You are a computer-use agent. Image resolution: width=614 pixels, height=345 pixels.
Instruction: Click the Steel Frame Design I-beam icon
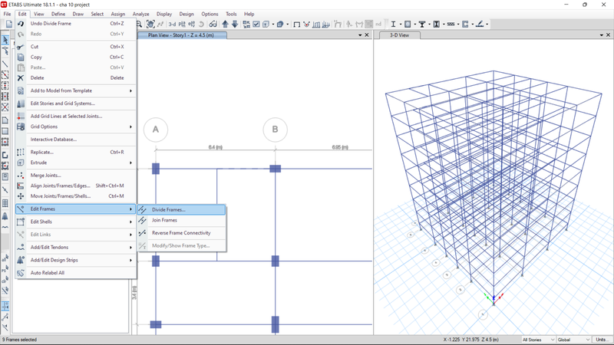(x=393, y=25)
